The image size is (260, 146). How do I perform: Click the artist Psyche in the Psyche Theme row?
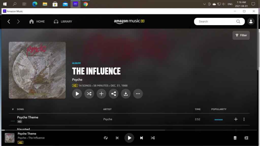coord(108,119)
